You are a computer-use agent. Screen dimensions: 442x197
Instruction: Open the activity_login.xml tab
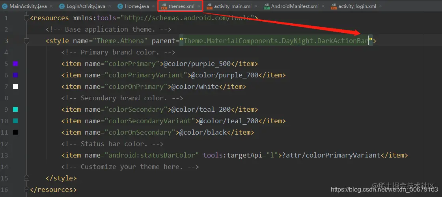357,6
